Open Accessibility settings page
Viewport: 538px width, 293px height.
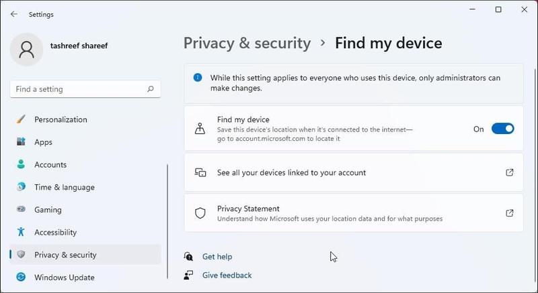[56, 232]
